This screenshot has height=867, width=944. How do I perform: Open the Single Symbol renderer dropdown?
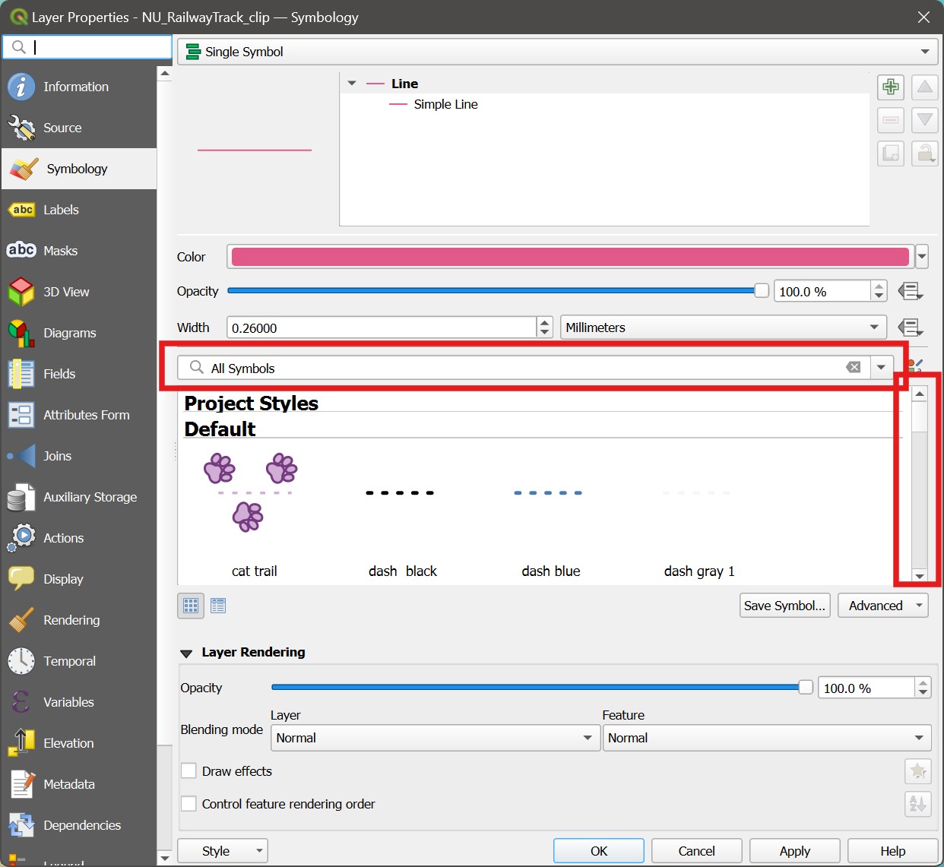tap(557, 52)
